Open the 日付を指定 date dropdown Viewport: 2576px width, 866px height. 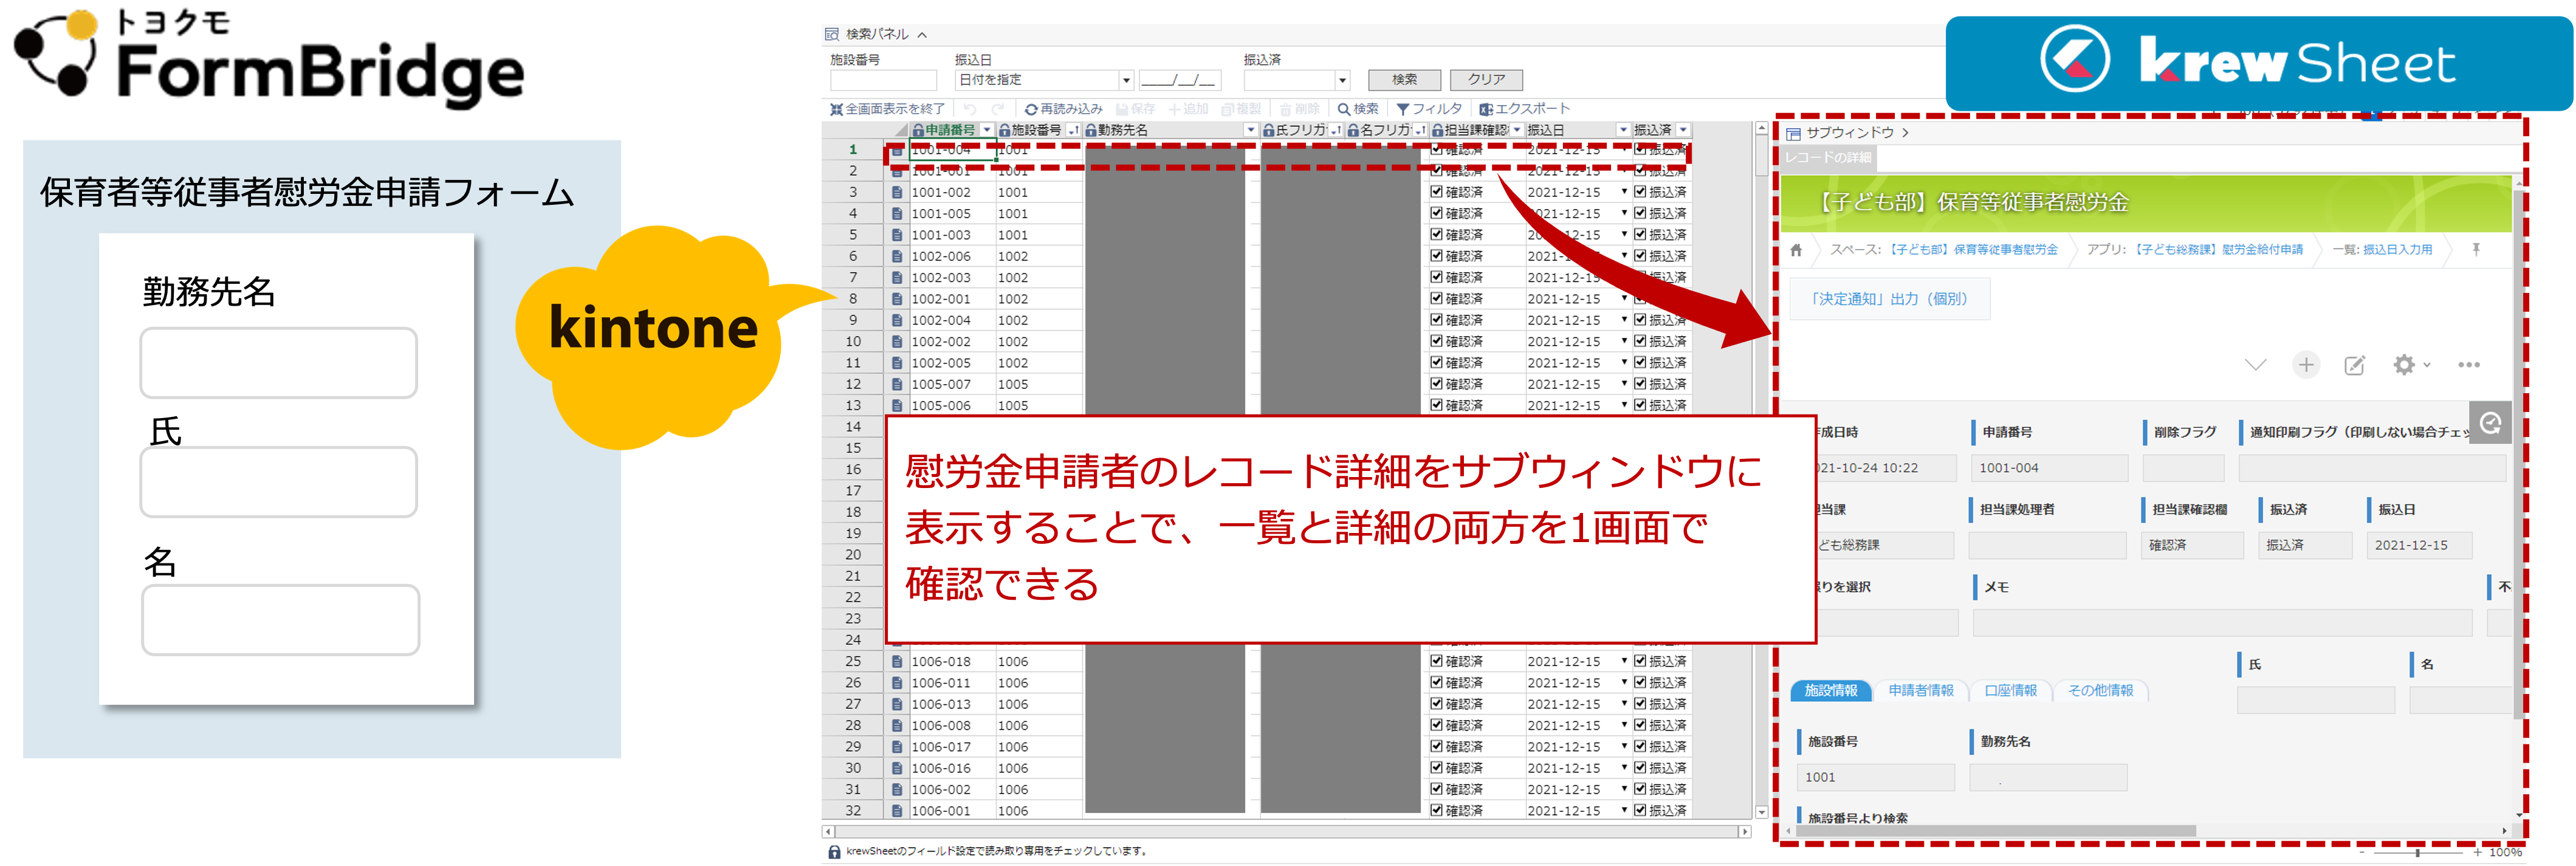[1126, 80]
